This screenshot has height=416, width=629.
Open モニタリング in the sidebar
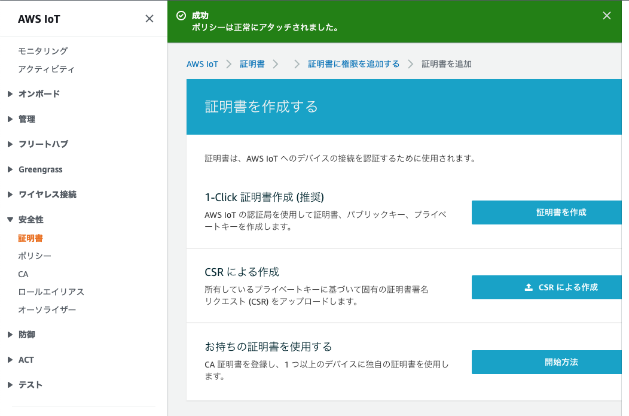[x=43, y=51]
